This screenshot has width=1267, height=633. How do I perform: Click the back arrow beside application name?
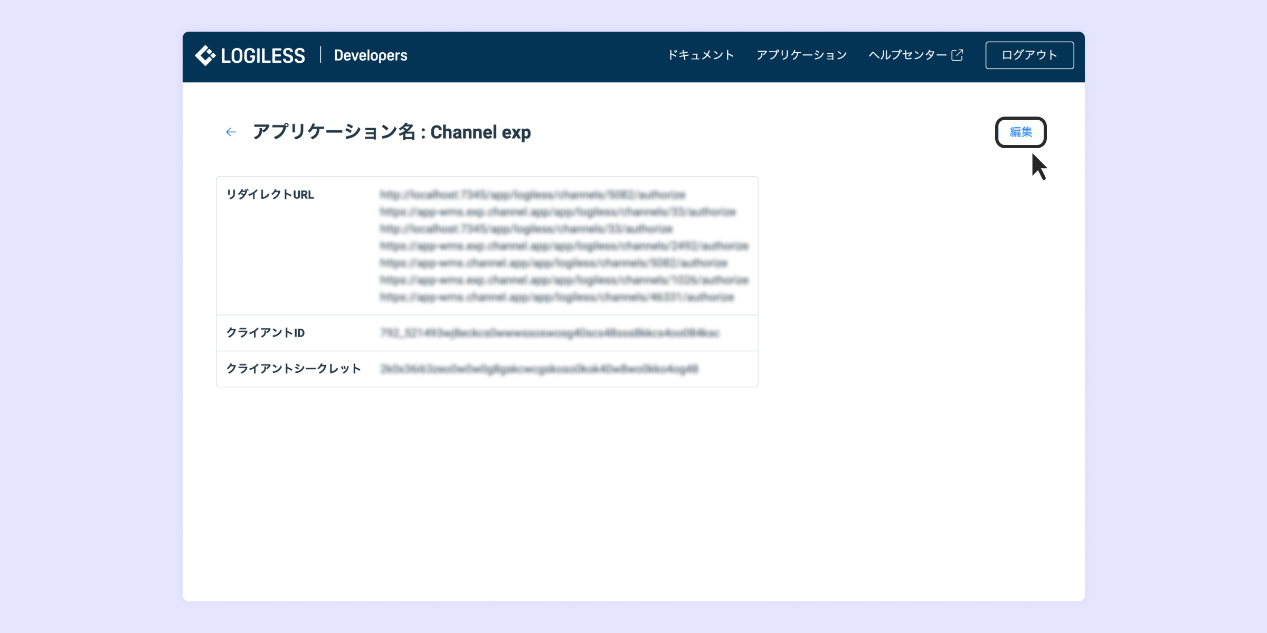pyautogui.click(x=231, y=132)
